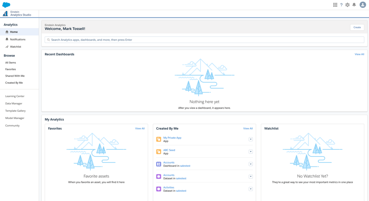Click the magnifier icon in the search box
Viewport: 369px width, 201px height.
(48, 40)
